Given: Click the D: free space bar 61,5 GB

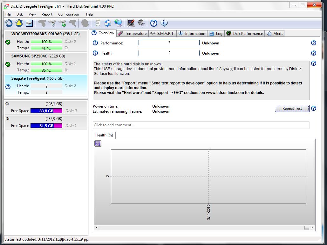Looking at the screenshot, I should pyautogui.click(x=46, y=126).
